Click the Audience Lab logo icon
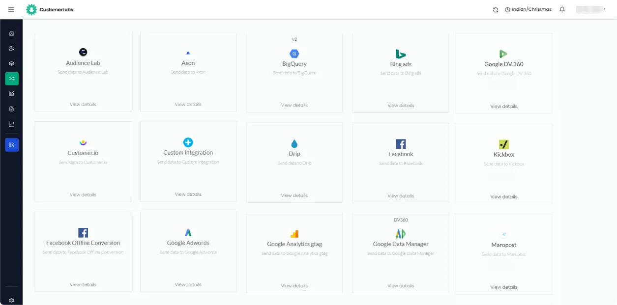This screenshot has height=305, width=617. click(x=83, y=52)
